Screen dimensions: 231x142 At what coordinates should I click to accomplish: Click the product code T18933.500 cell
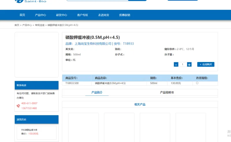(x=77, y=83)
